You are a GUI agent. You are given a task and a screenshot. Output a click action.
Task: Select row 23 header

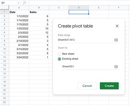(4, 102)
